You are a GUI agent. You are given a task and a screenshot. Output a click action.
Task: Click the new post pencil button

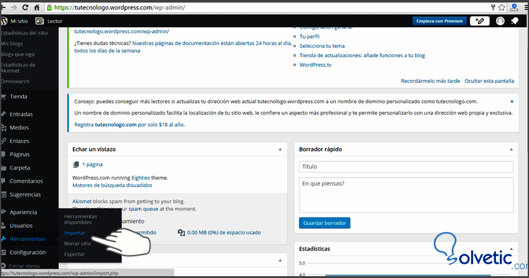coord(479,21)
